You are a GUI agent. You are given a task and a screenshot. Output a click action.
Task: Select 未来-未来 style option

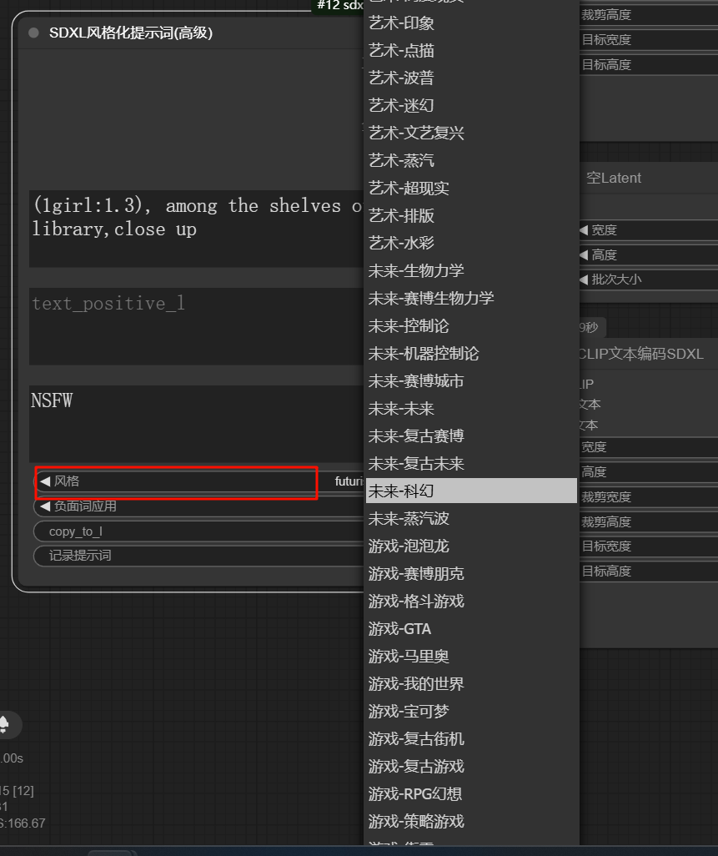tap(471, 408)
